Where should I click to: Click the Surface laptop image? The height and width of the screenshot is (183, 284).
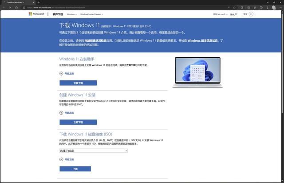(x=197, y=72)
